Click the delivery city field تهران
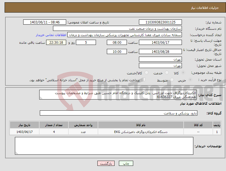Screen dimensions: 226x171 pos(160,66)
